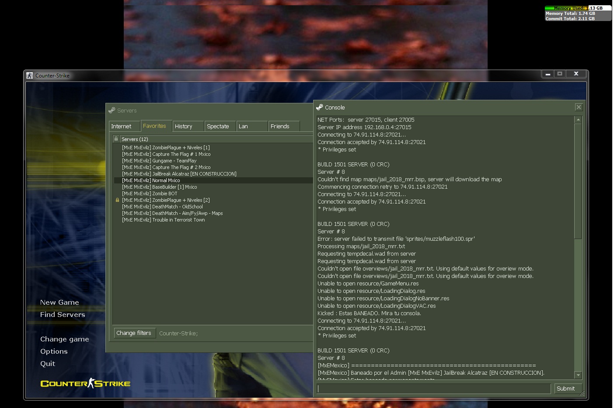Click console line 'Baneado por el Admin'

(431, 373)
